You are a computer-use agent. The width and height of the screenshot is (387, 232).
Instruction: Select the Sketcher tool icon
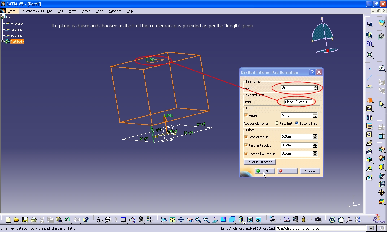(x=382, y=68)
